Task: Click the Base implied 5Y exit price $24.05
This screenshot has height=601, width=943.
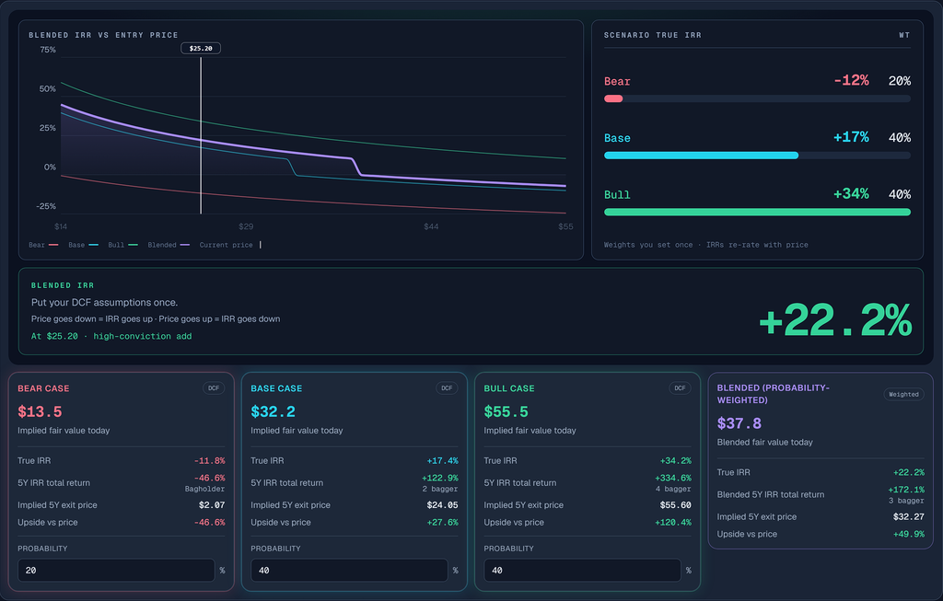Action: 442,505
